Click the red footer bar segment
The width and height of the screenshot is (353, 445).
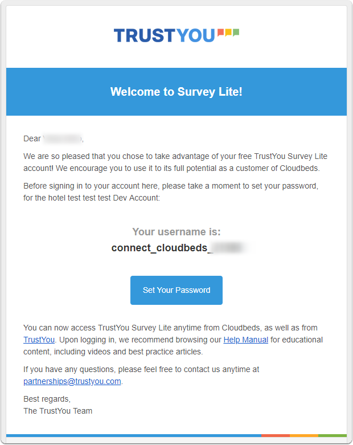(x=276, y=435)
